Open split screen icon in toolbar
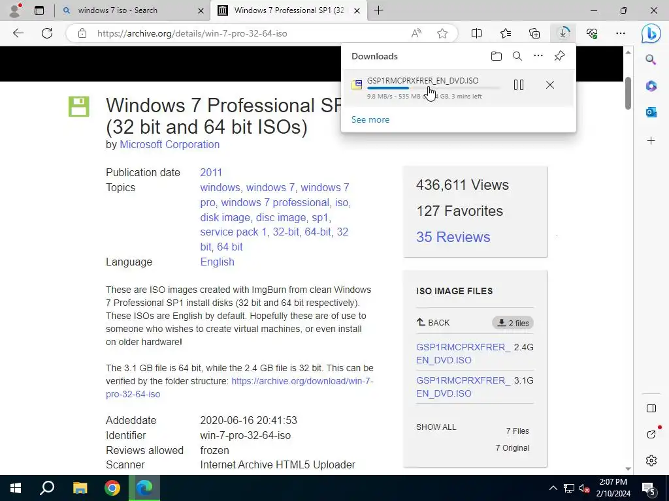 click(x=476, y=33)
